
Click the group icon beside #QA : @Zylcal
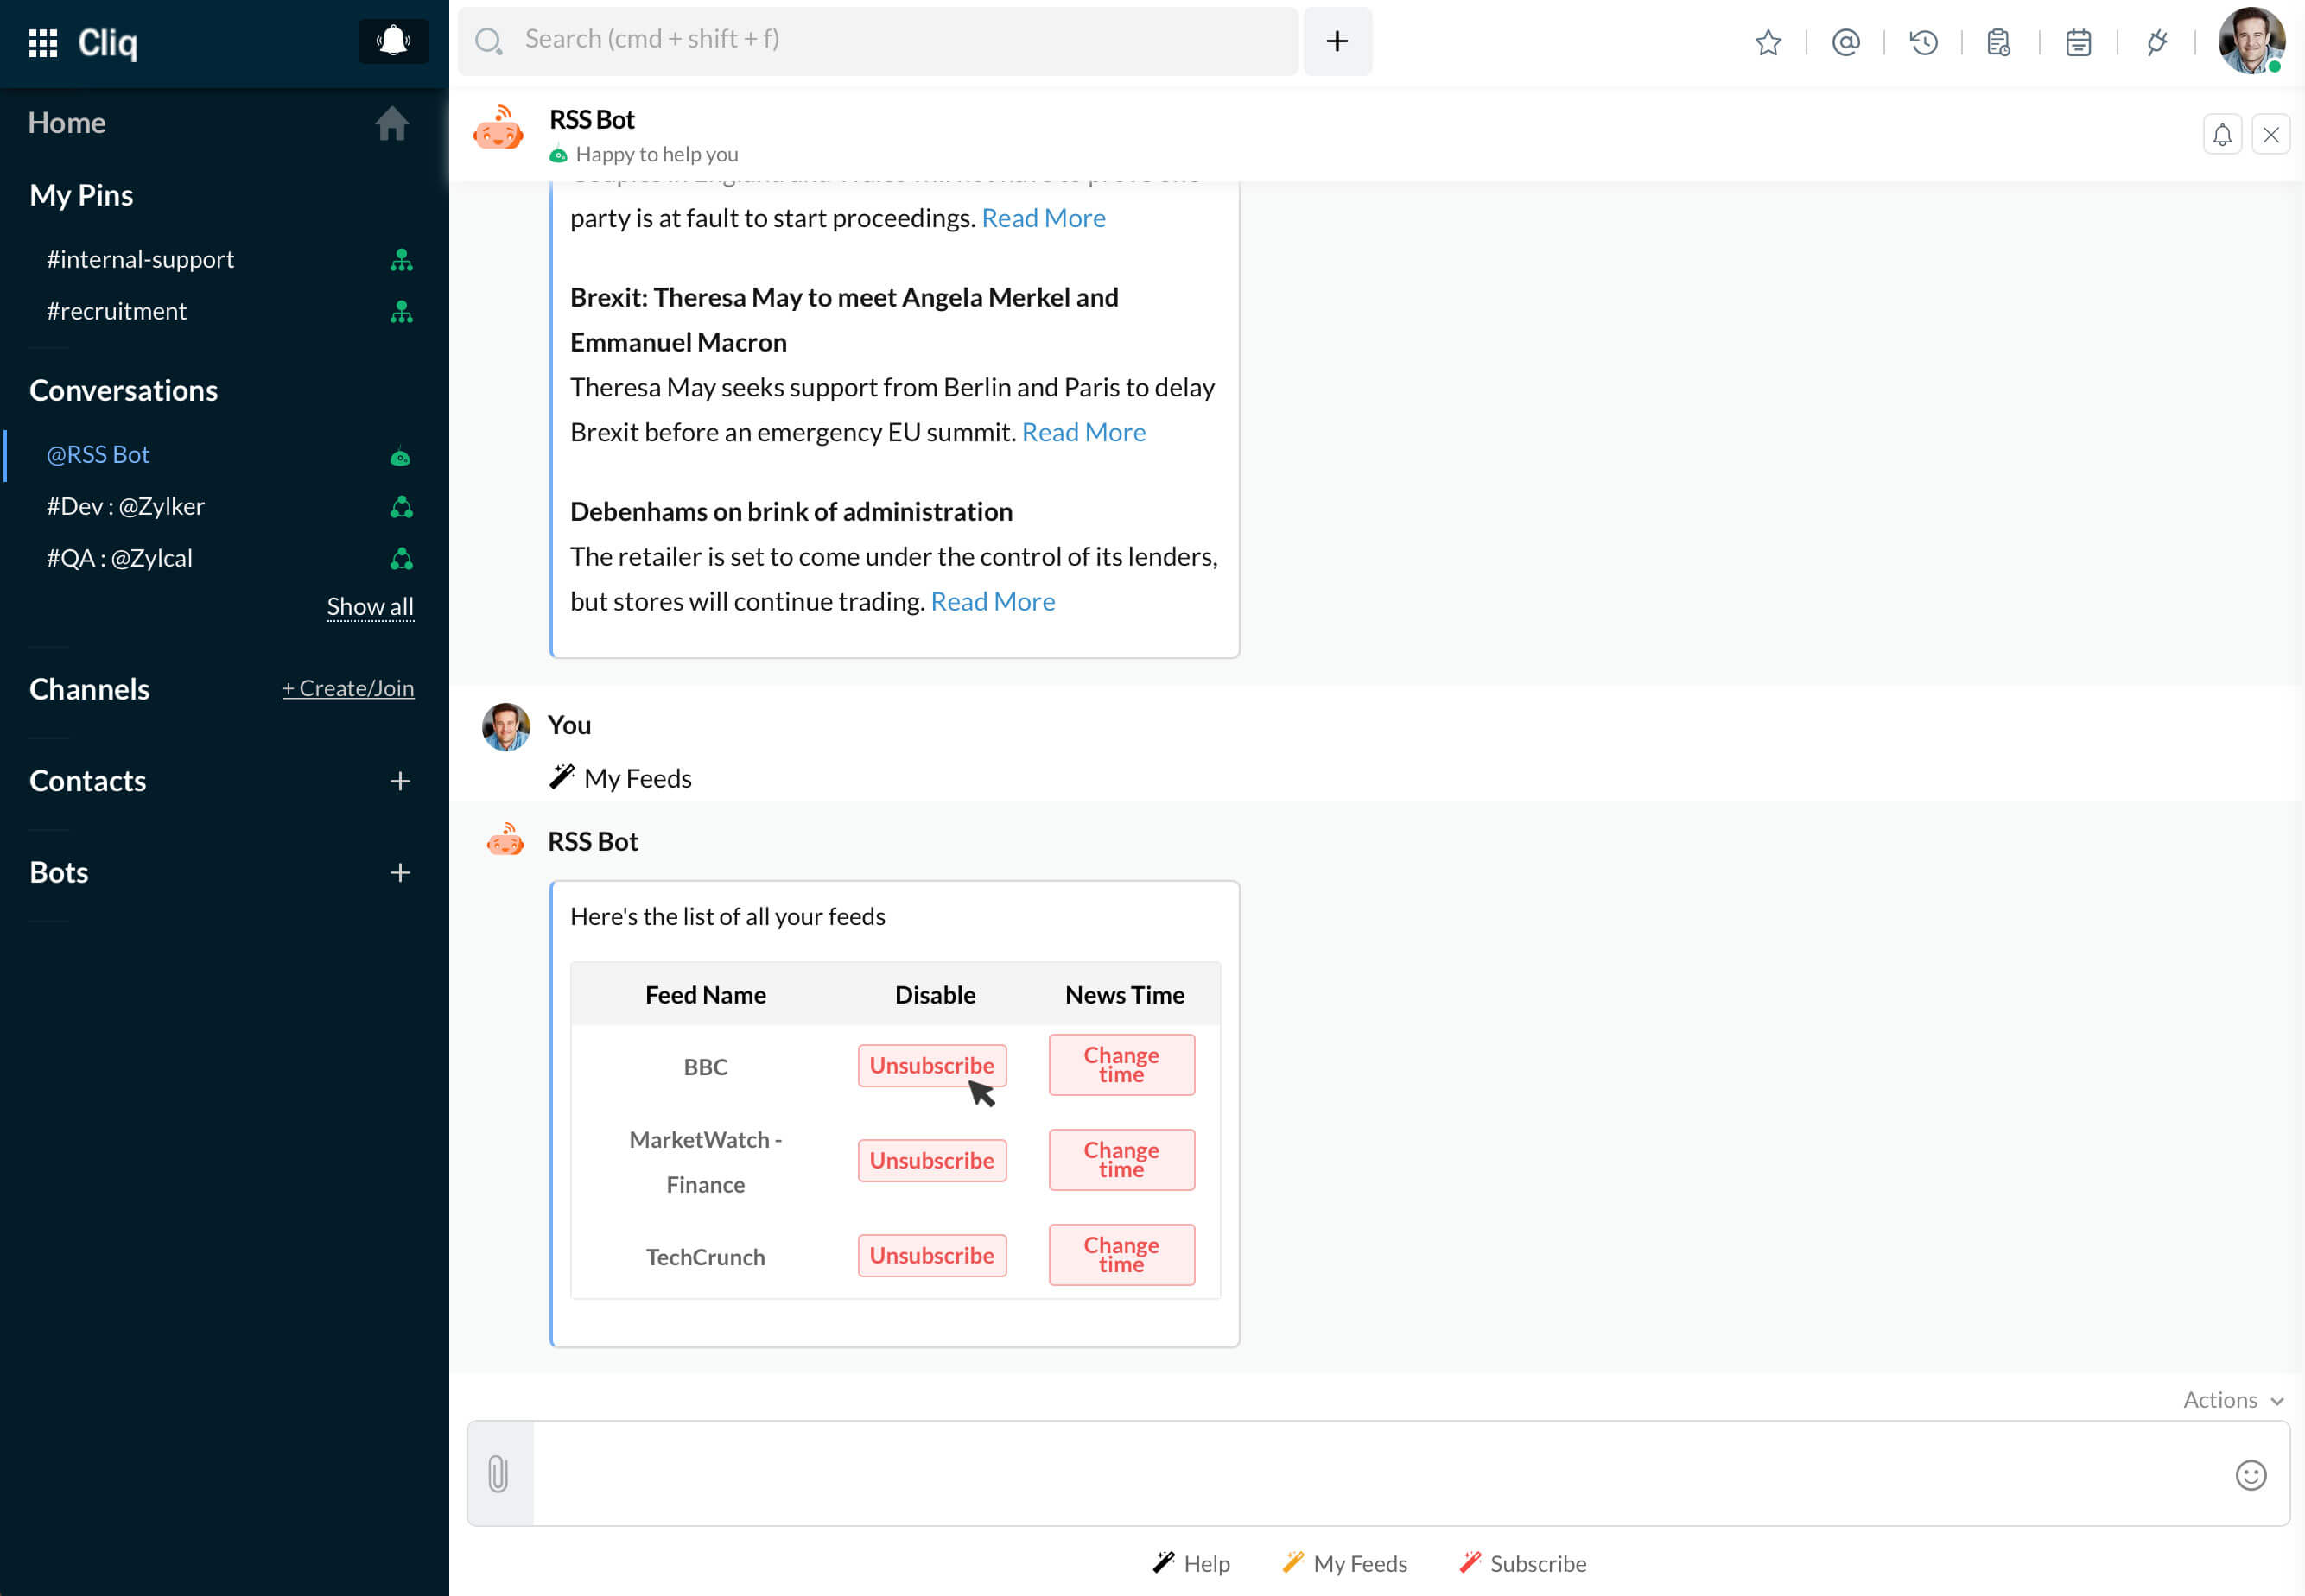401,559
